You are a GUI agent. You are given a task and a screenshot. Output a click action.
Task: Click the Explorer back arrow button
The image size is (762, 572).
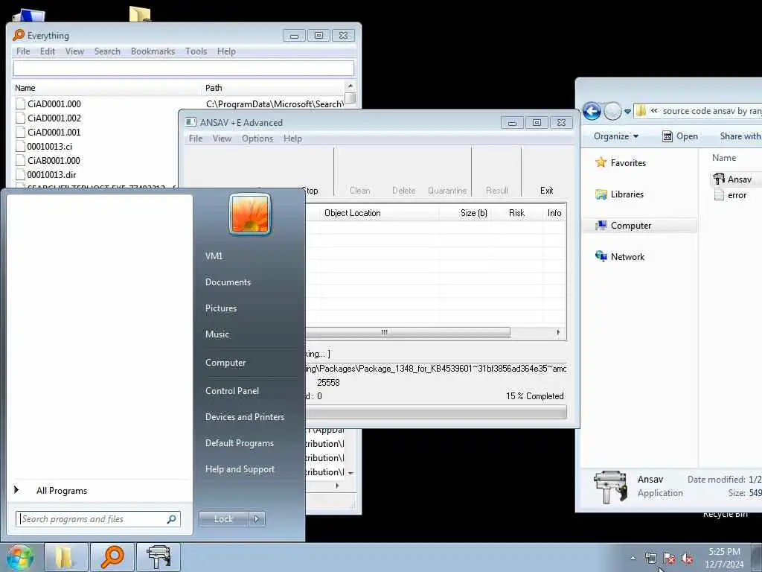point(592,112)
